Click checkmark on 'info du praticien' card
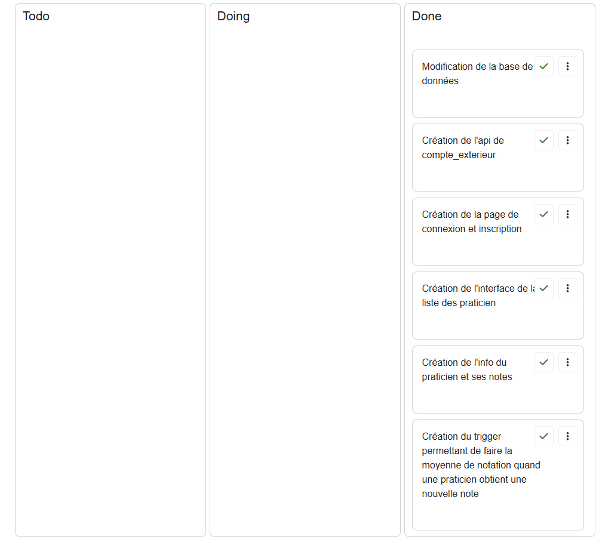 point(543,362)
